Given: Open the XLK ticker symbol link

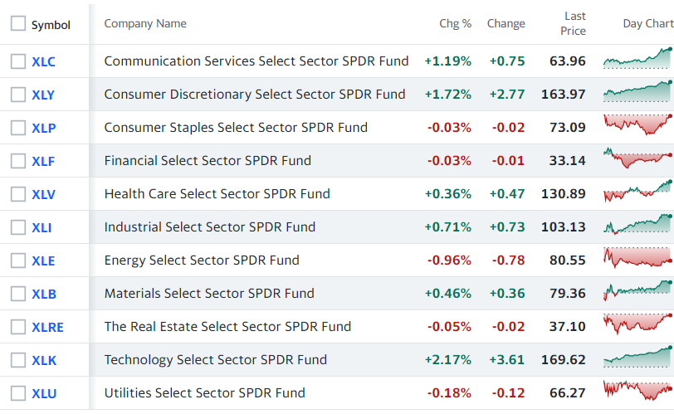Looking at the screenshot, I should click(x=43, y=360).
